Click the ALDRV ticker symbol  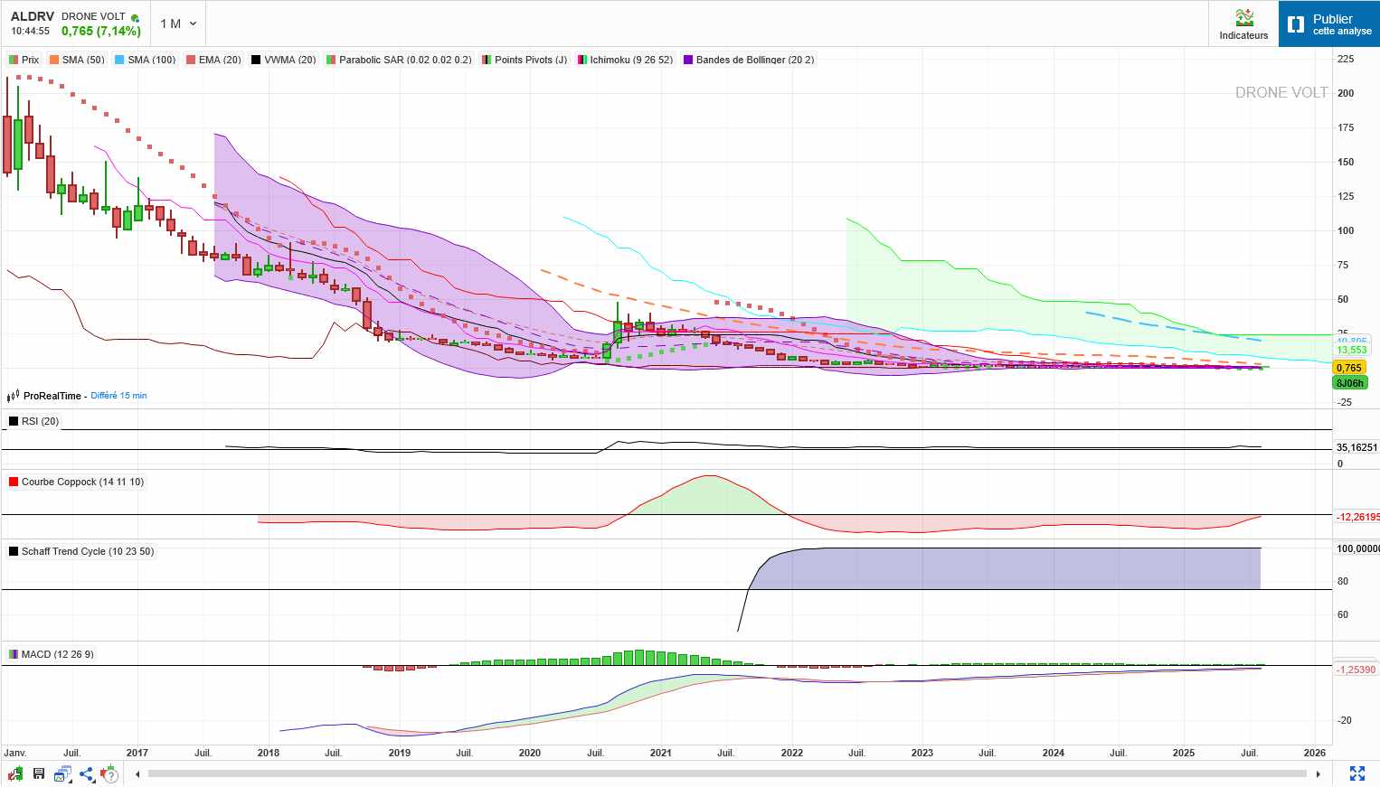33,16
